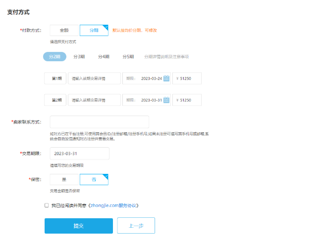The image size is (317, 242).
Task: Switch to 分3期 installment tab
Action: pyautogui.click(x=79, y=57)
